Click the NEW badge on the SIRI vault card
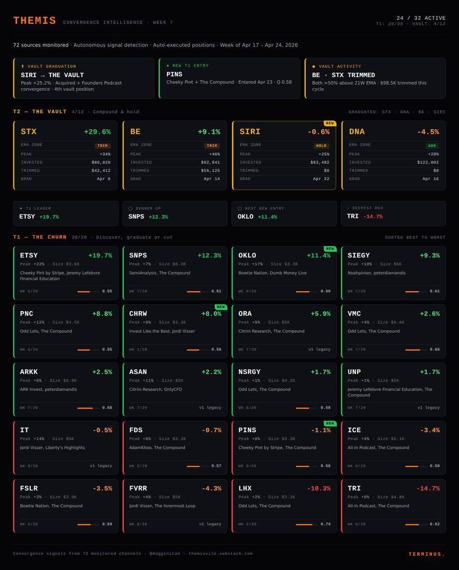The image size is (459, 570). (x=330, y=123)
